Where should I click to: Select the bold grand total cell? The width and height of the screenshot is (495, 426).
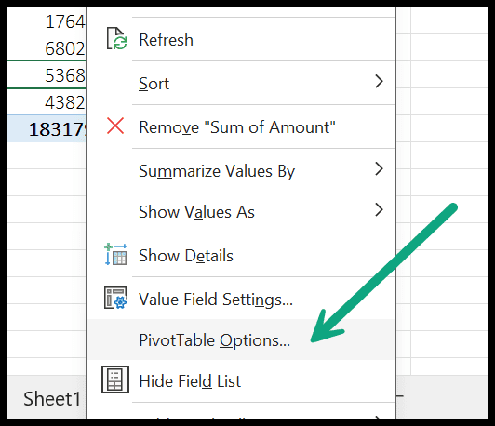coord(47,128)
